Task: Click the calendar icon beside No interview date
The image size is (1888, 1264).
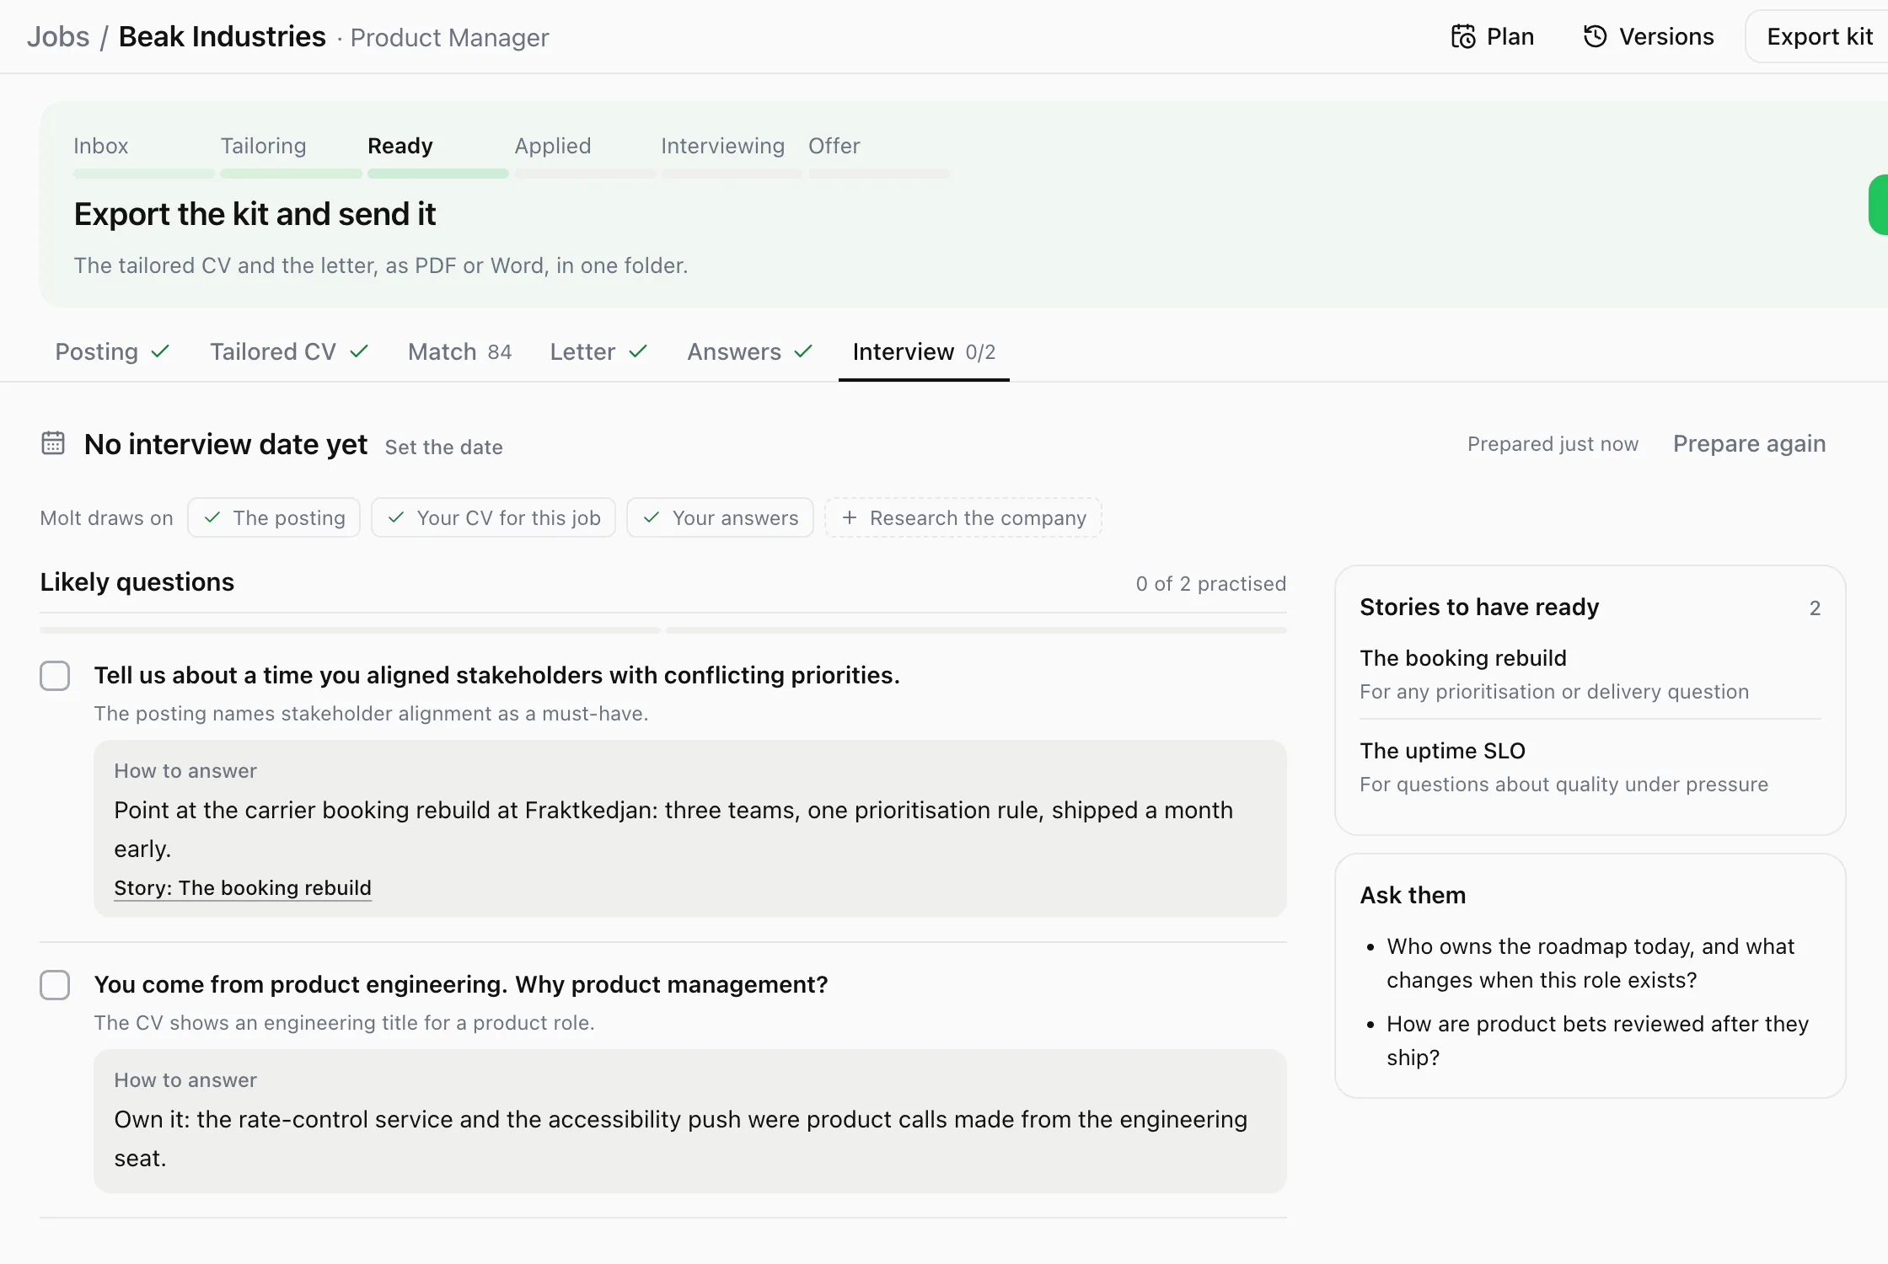Action: click(x=53, y=443)
